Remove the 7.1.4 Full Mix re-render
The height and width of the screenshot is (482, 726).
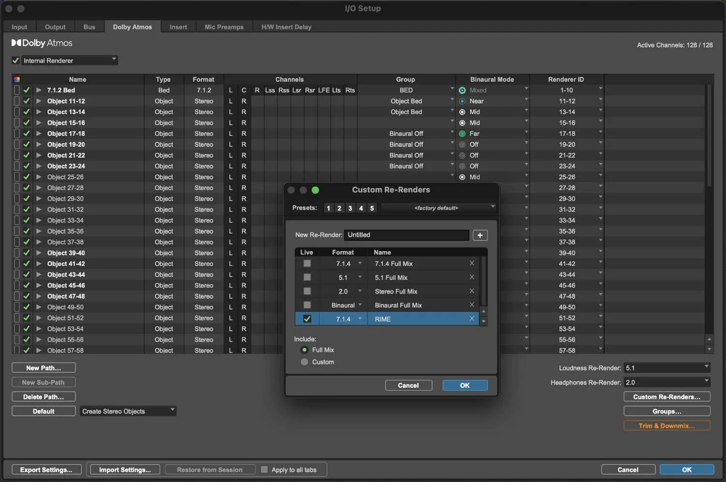(x=472, y=263)
